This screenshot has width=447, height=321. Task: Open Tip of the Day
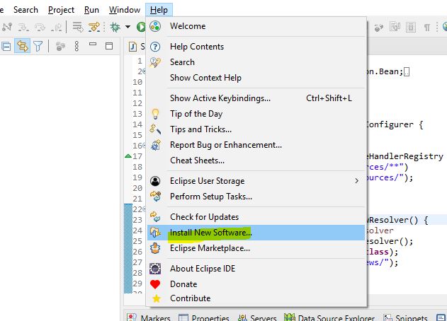(256, 114)
